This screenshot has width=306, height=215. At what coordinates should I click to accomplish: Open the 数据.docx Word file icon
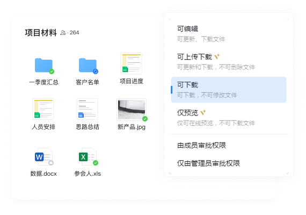43,157
